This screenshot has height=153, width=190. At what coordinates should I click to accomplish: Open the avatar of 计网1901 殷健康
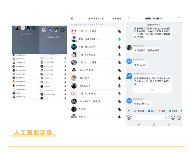(x=74, y=63)
